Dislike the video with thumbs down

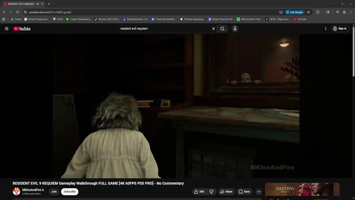(211, 192)
